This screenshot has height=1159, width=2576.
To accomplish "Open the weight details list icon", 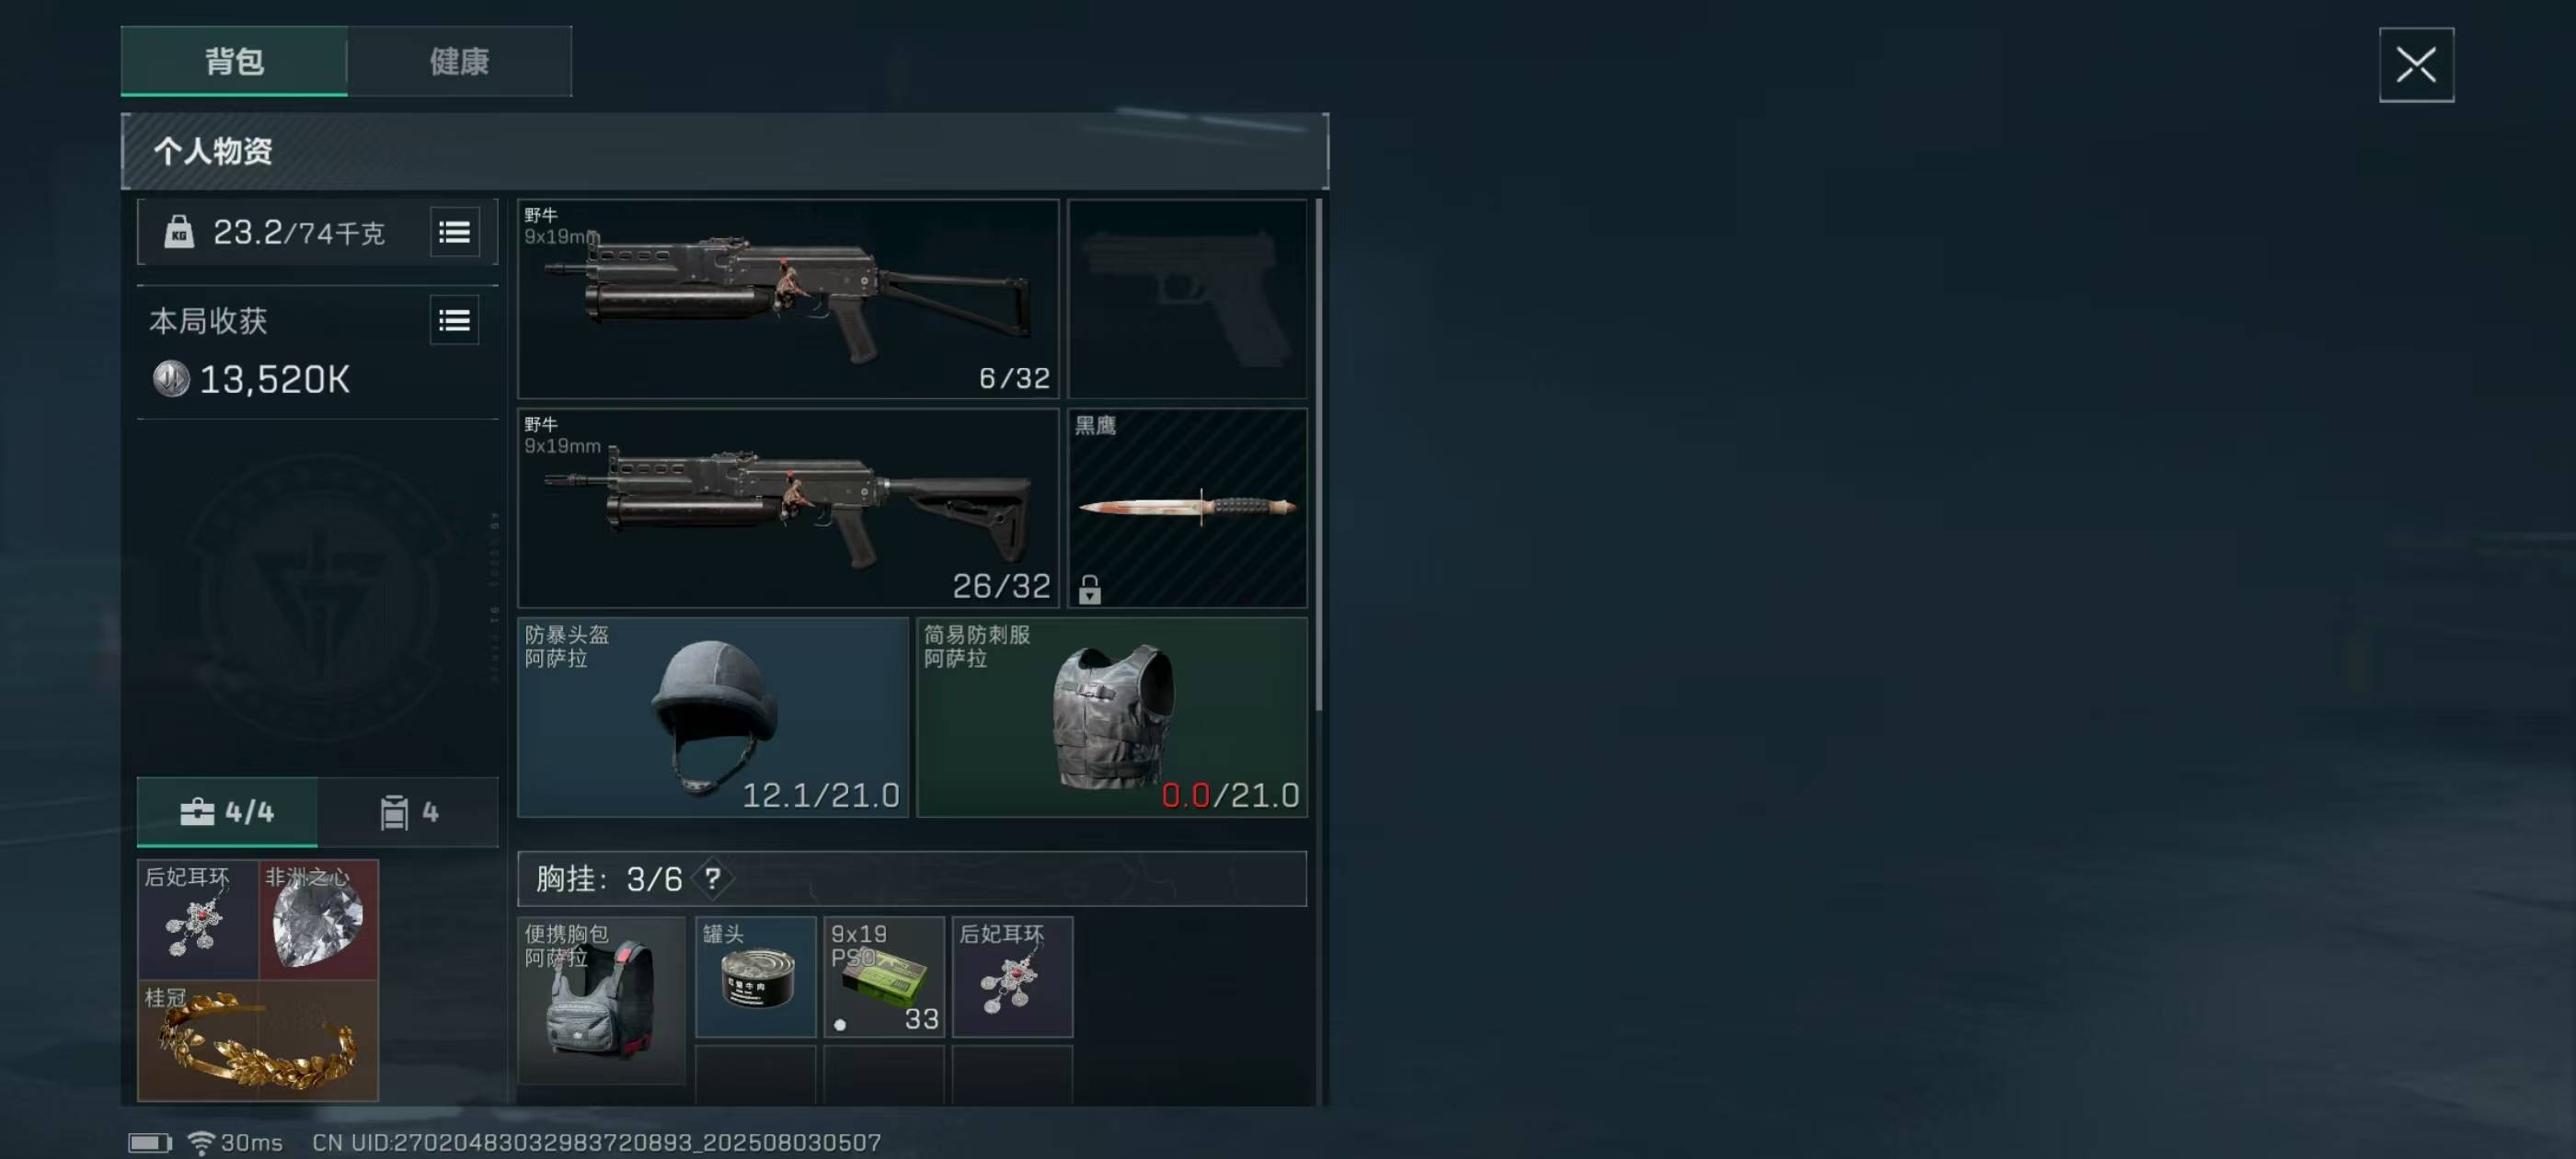I will (454, 232).
